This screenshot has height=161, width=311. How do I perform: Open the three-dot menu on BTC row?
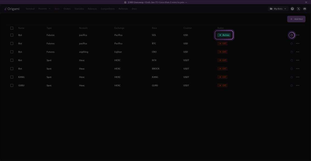[x=298, y=43]
